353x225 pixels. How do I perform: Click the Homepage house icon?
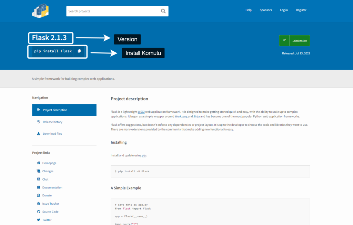coord(39,163)
